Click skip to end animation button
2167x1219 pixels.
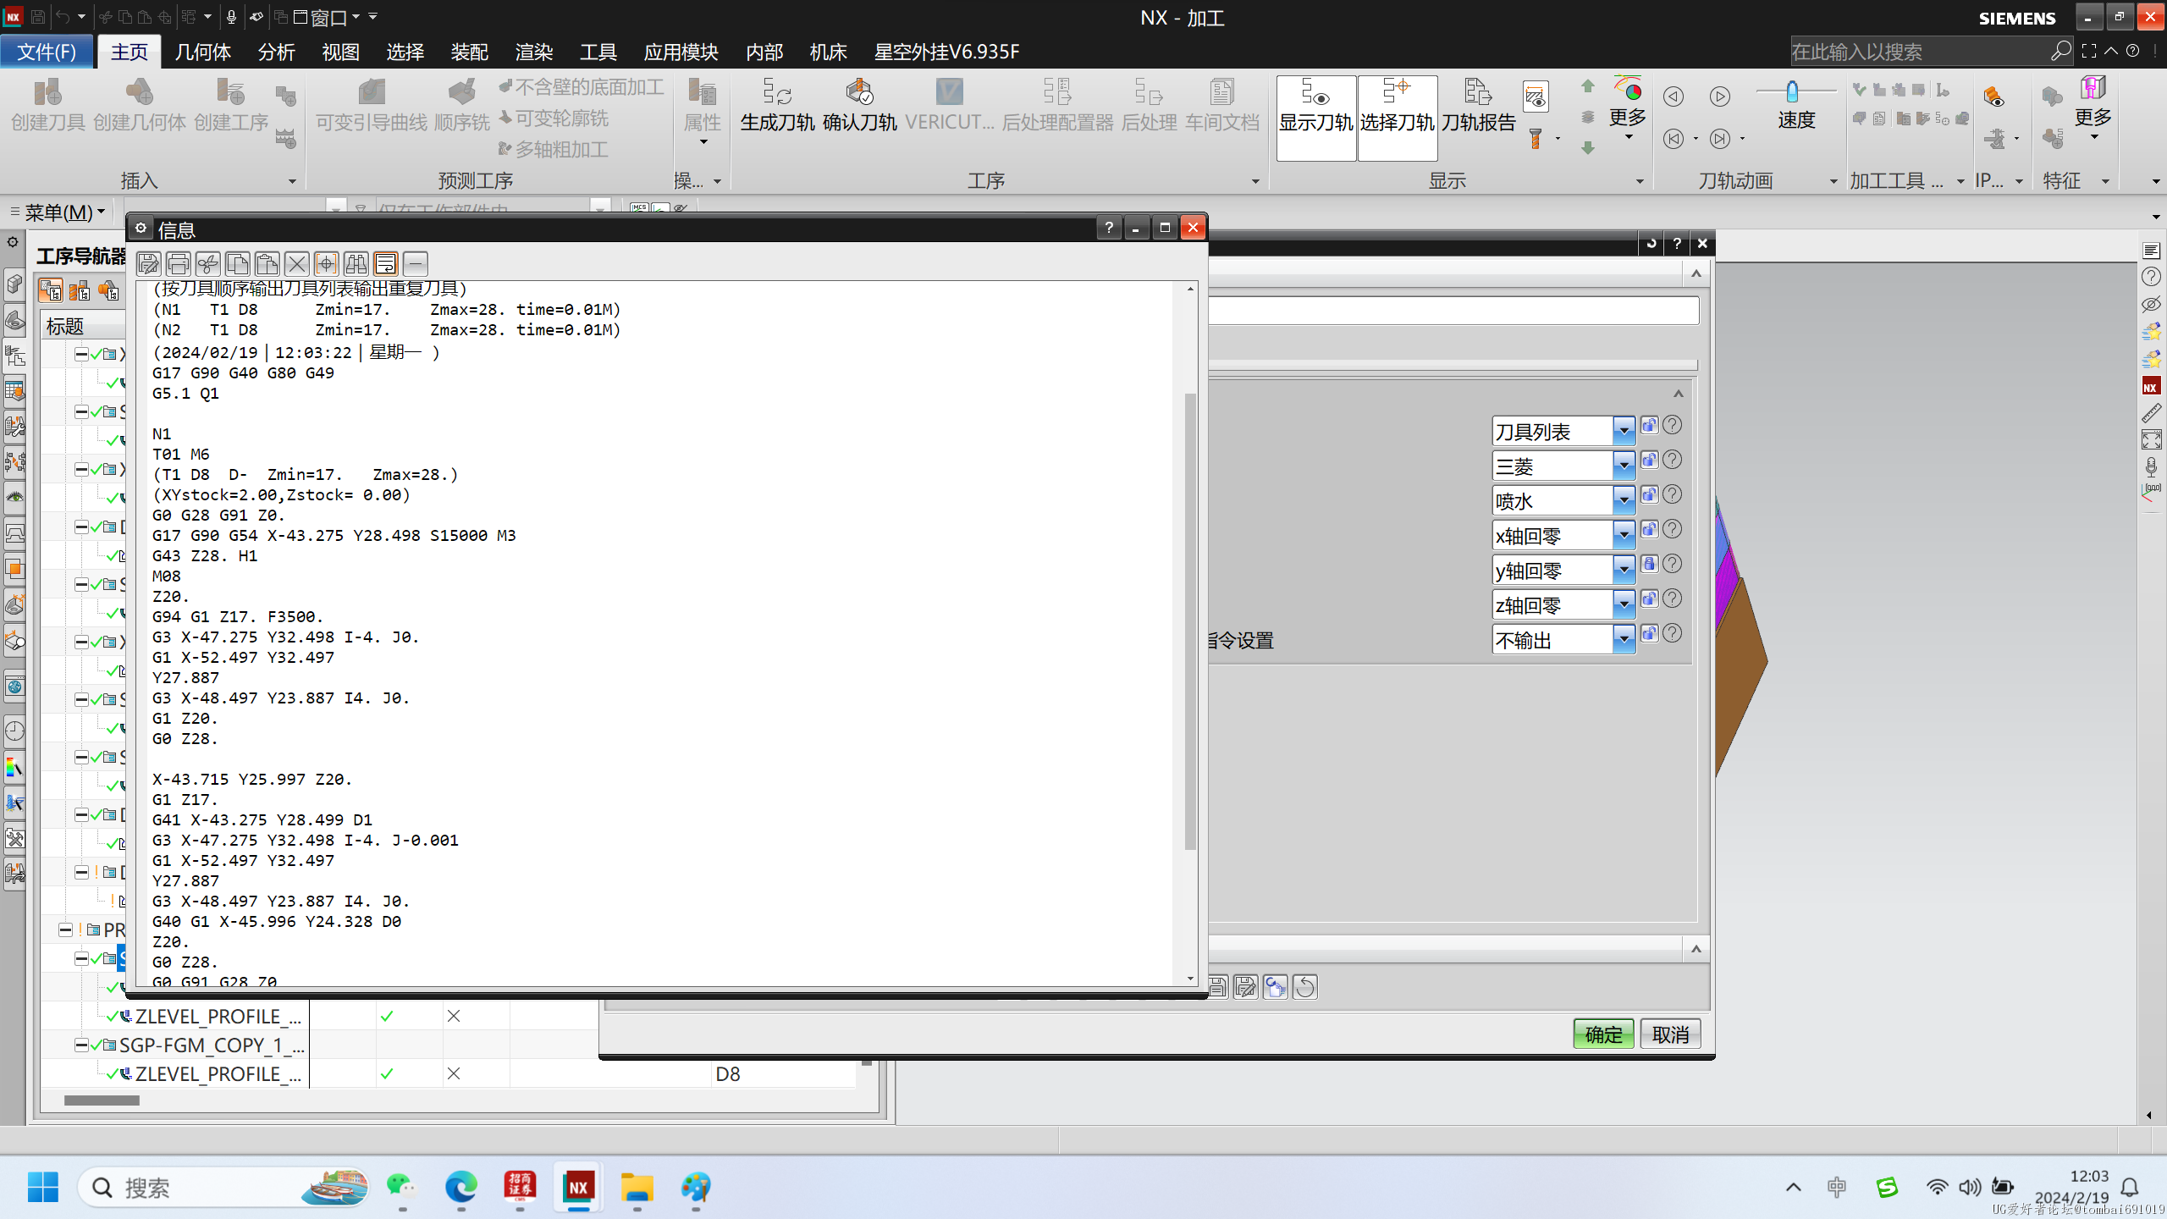coord(1719,138)
